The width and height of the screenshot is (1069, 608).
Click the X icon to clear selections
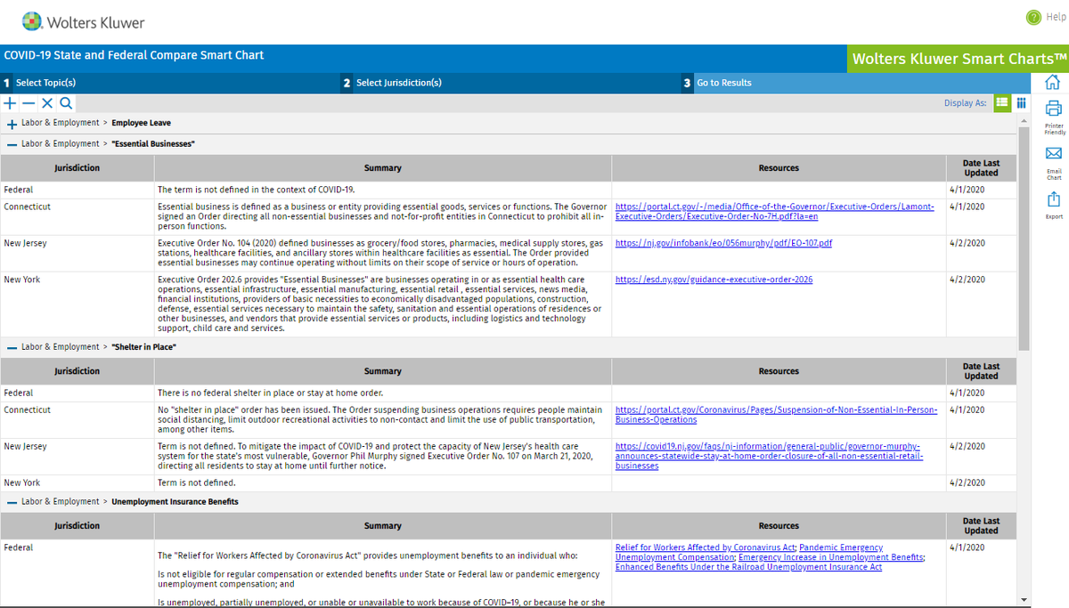click(46, 102)
